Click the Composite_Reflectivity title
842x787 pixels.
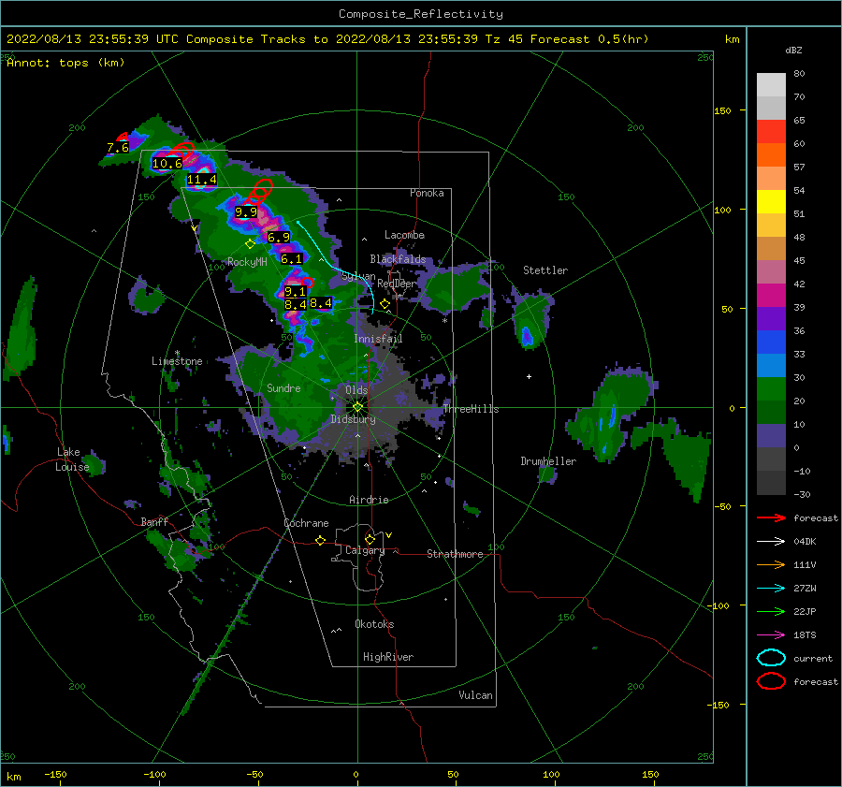coord(420,14)
